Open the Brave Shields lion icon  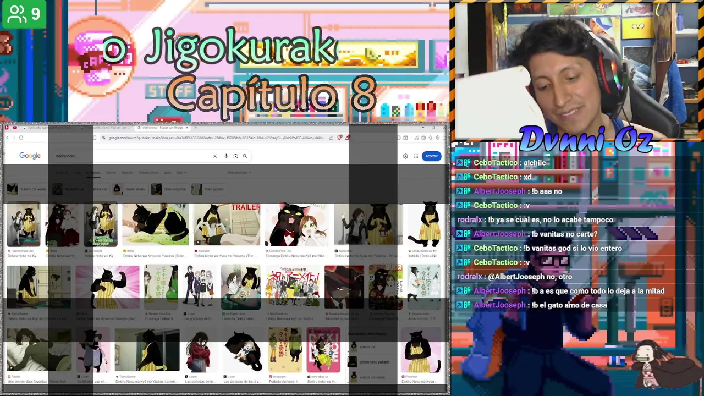pos(339,137)
